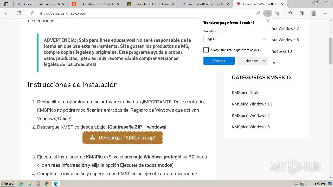Viewport: 333px width, 187px height.
Task: Open Chrome from taskbar
Action: point(47,184)
